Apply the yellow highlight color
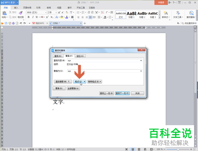Screen dimensions: 198x151 [x=62, y=17]
